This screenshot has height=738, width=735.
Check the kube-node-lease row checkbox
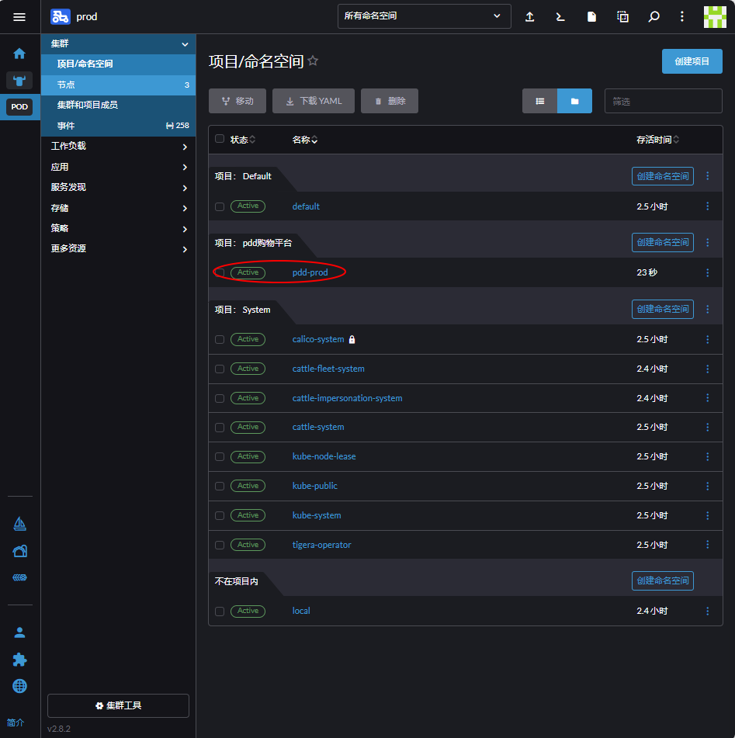220,457
